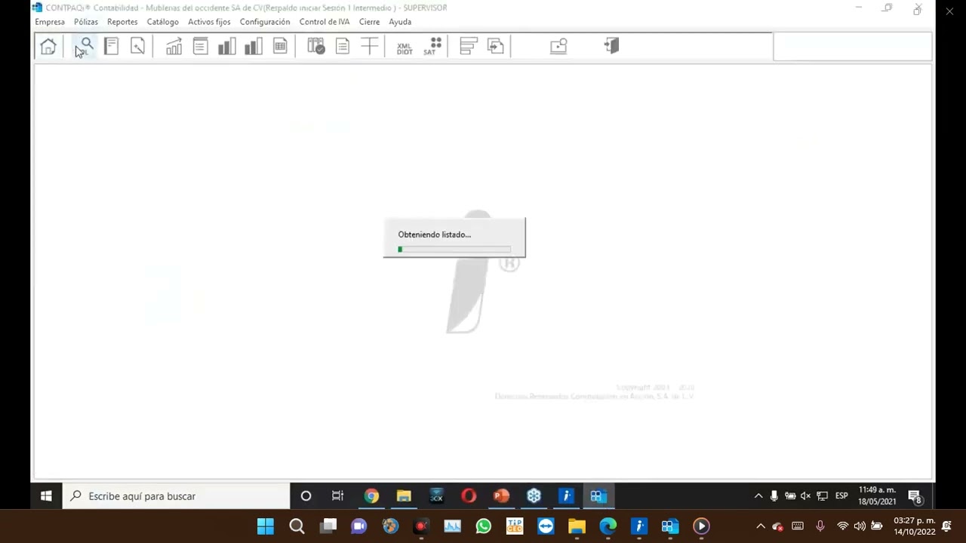
Task: Open the 3CX app in the inner taskbar
Action: pyautogui.click(x=436, y=496)
